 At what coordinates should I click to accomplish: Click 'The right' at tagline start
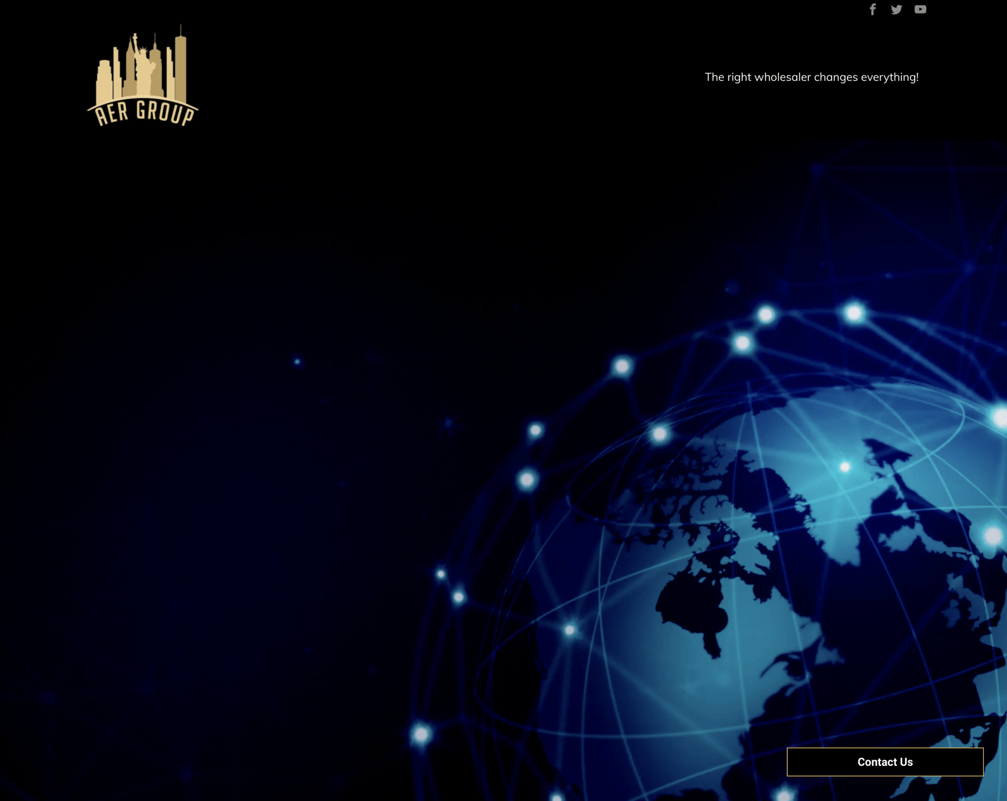[x=728, y=77]
